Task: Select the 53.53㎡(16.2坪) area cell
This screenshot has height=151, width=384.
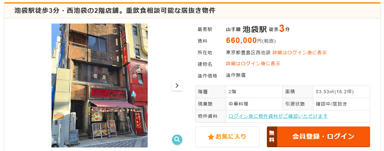Action: [341, 92]
